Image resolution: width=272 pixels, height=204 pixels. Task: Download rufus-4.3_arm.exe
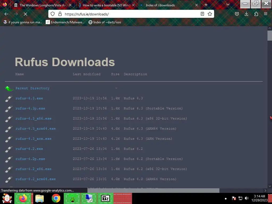(33, 139)
